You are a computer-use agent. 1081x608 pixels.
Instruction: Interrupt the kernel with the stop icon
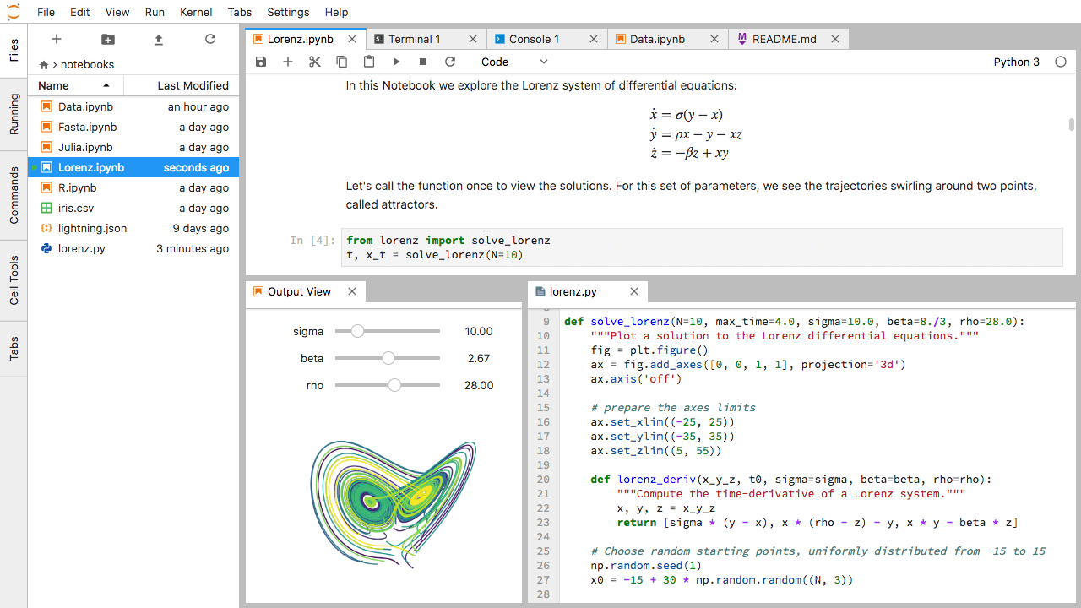coord(423,61)
